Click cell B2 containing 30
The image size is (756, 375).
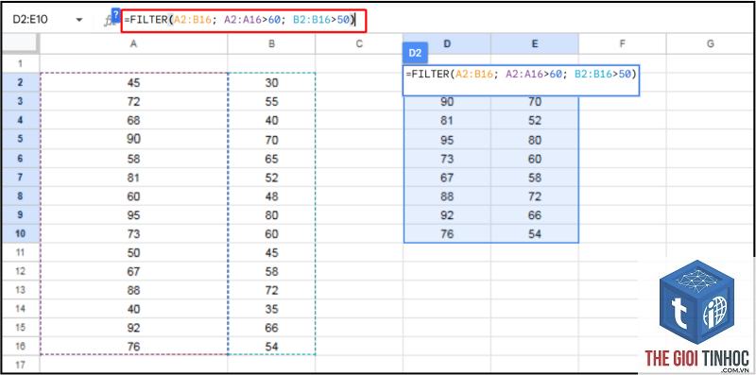271,83
